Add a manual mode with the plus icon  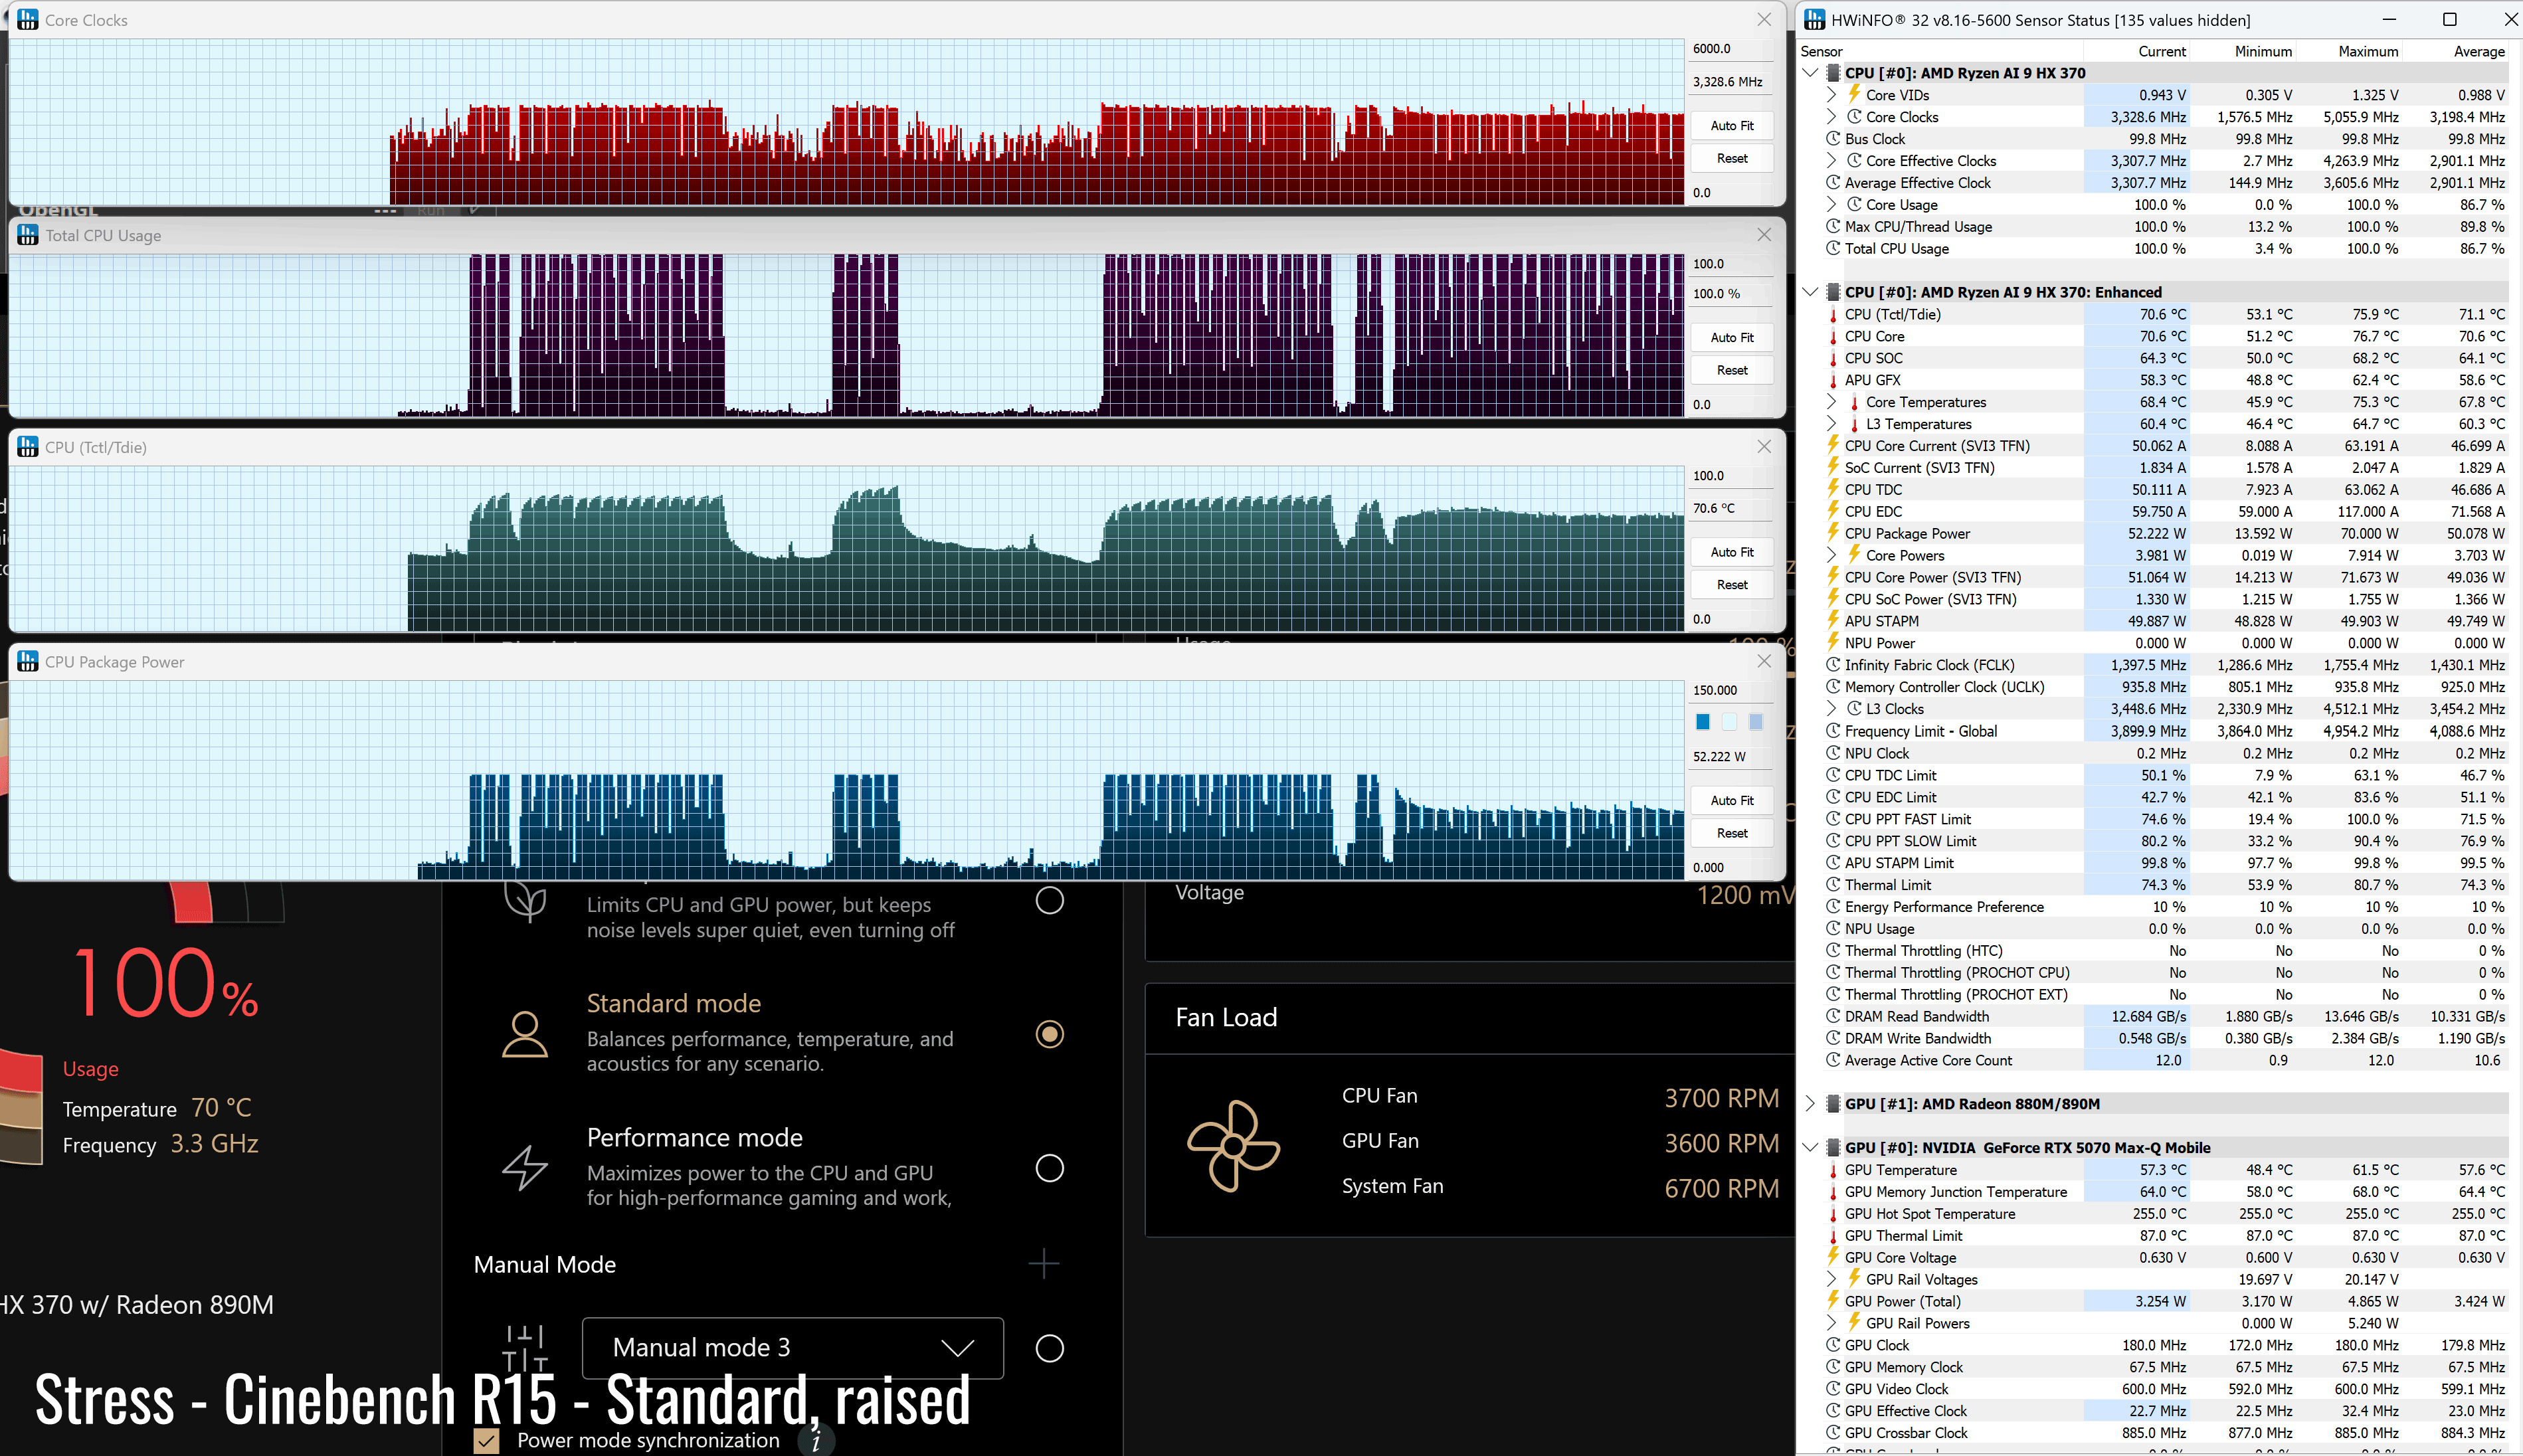point(1043,1264)
